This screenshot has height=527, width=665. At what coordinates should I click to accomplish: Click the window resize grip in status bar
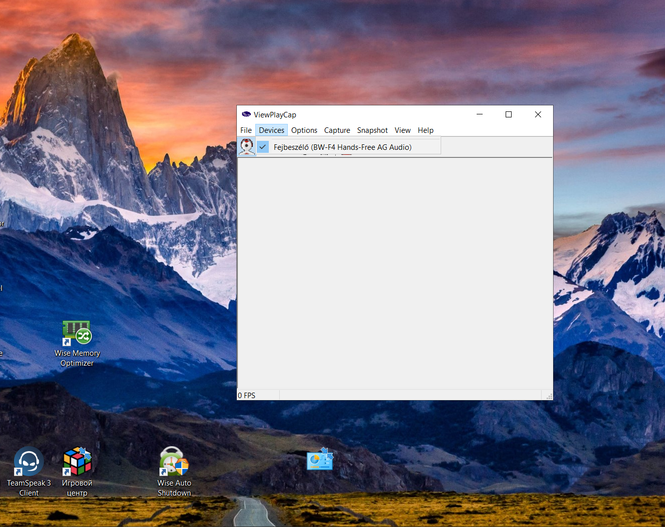click(x=549, y=396)
